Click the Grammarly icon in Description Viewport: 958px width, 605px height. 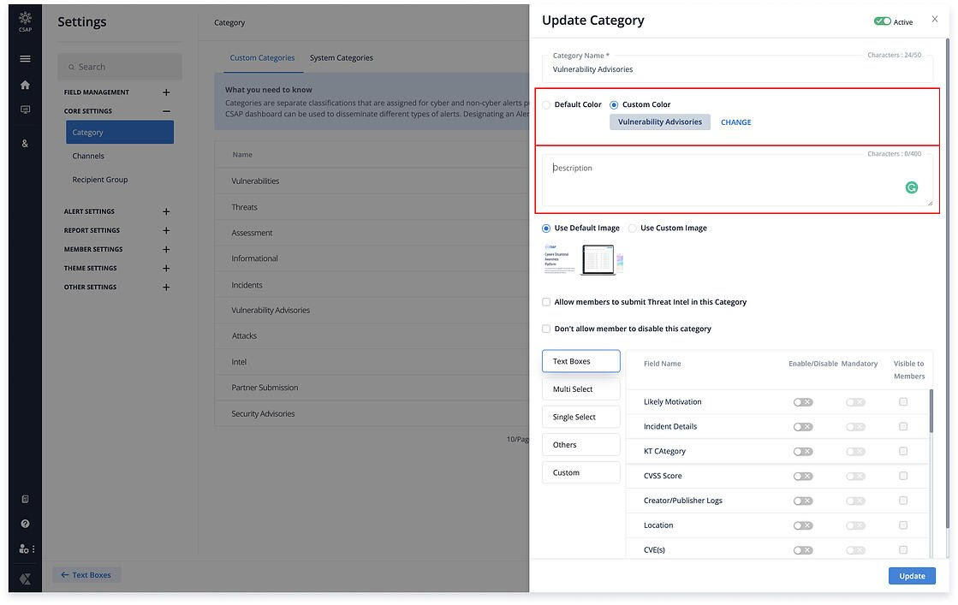[x=912, y=187]
